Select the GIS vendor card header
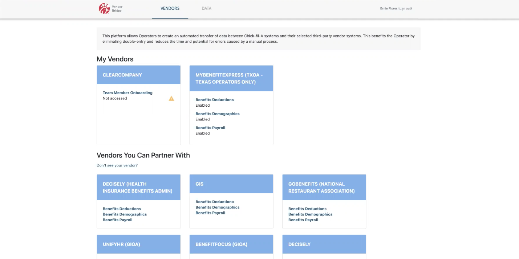 [231, 184]
